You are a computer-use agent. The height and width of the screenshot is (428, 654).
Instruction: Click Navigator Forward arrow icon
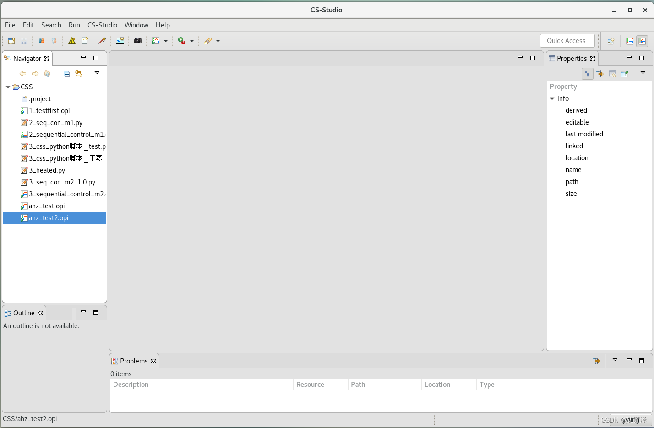click(35, 74)
